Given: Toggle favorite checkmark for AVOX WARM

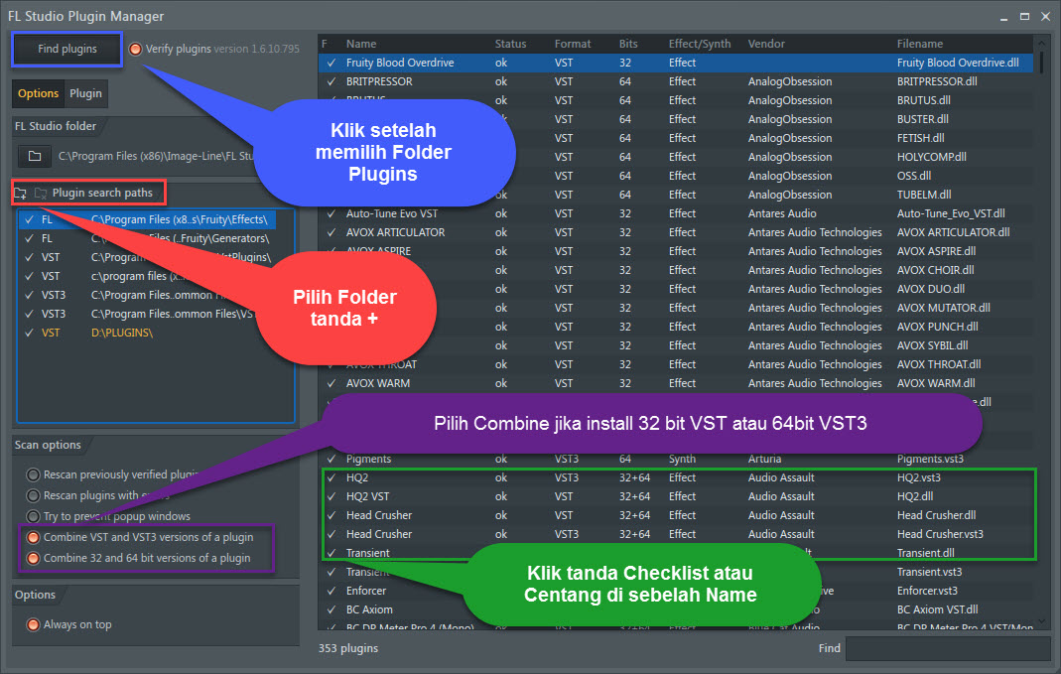Looking at the screenshot, I should coord(331,384).
